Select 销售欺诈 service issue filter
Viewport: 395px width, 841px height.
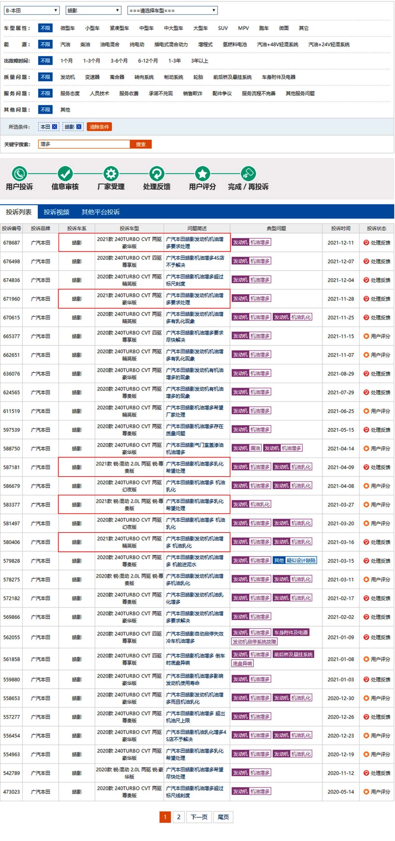coord(193,94)
